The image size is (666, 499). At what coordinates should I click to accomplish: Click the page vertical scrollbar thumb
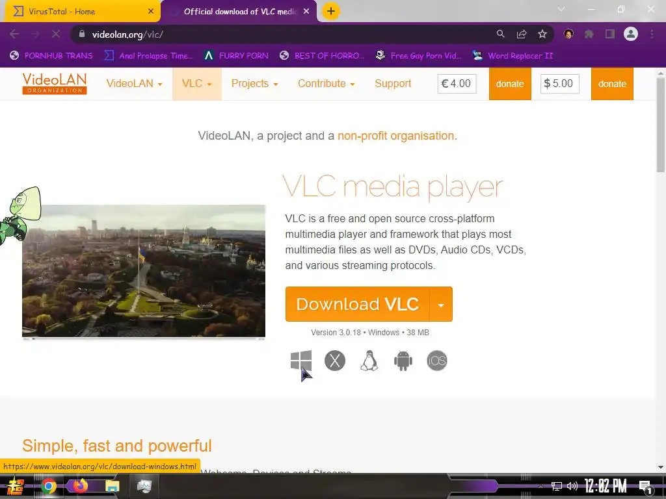(661, 125)
